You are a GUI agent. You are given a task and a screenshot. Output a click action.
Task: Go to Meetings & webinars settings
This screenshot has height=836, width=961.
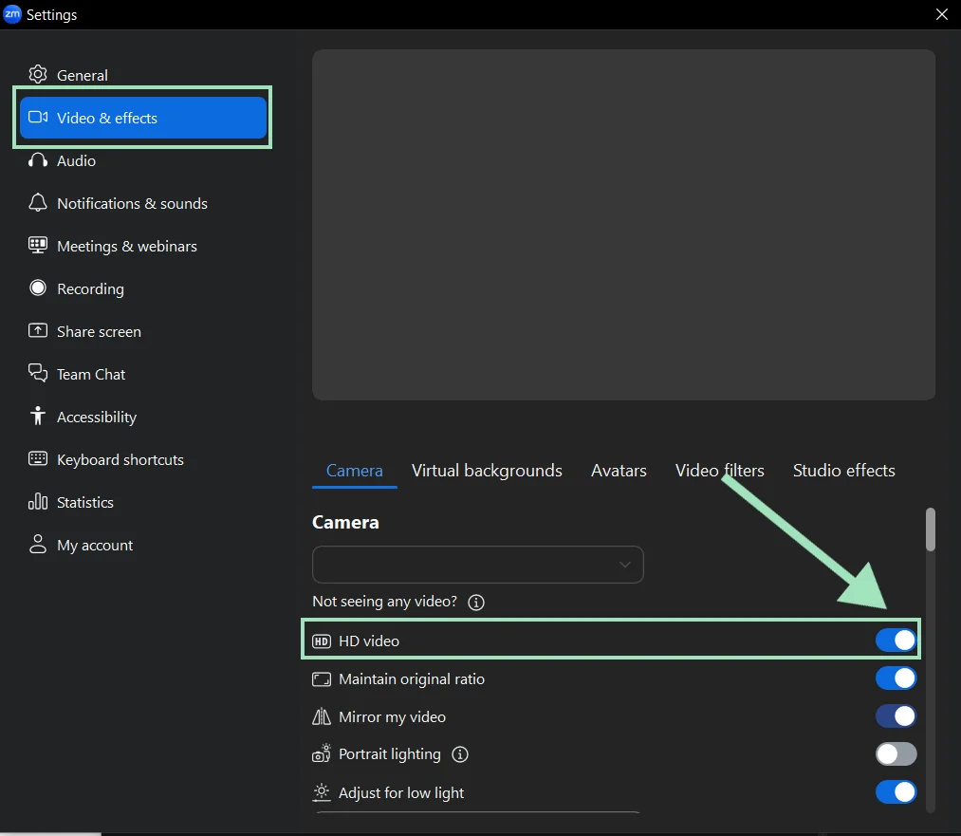click(x=127, y=247)
